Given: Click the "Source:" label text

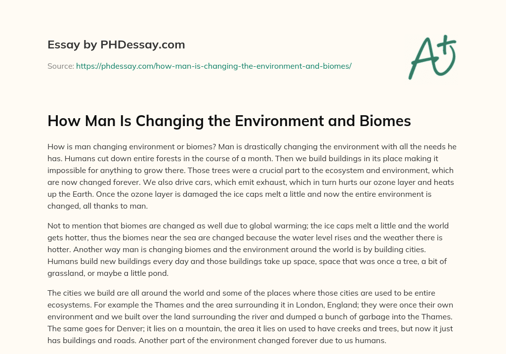Looking at the screenshot, I should pyautogui.click(x=61, y=66).
